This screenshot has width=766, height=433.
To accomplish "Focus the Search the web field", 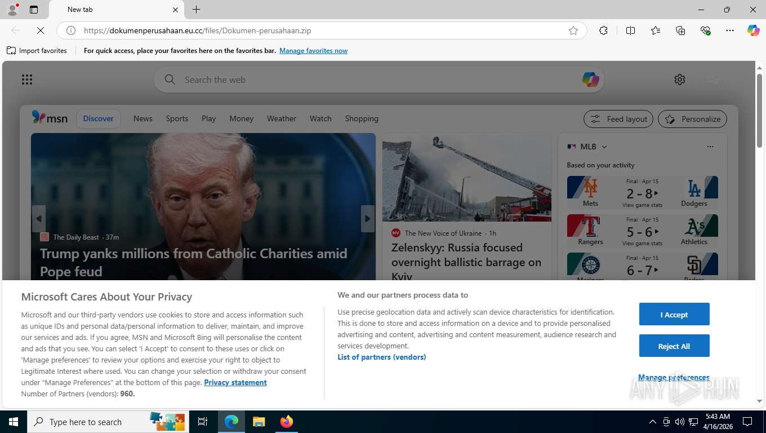I will (378, 79).
